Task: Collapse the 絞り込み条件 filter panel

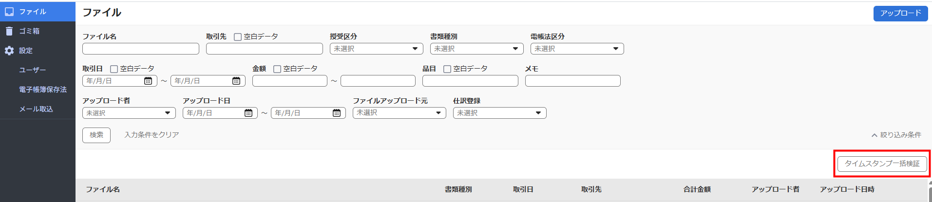Action: (x=896, y=135)
